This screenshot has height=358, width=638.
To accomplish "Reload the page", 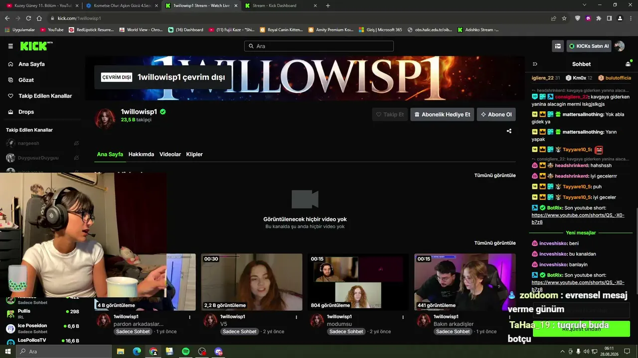I will (28, 18).
